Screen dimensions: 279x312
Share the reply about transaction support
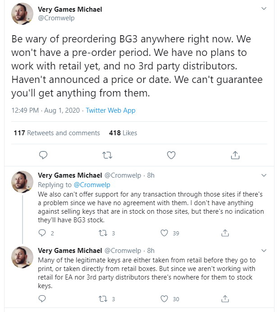point(225,233)
